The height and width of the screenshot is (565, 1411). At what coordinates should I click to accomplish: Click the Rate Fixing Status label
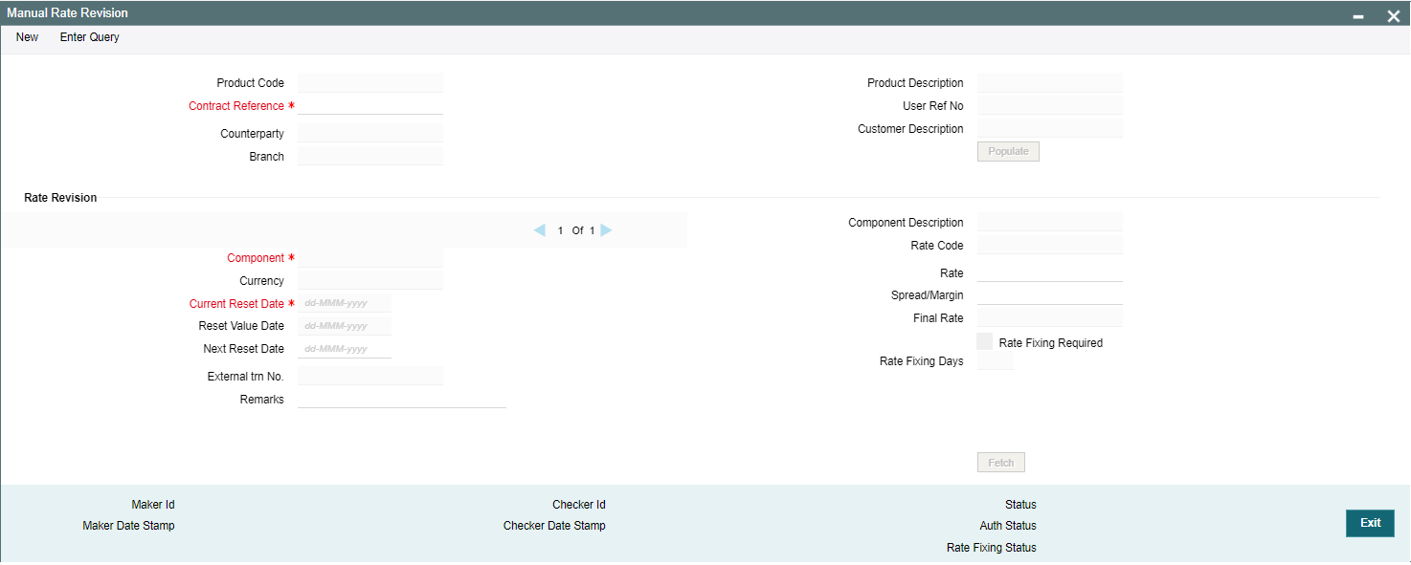pos(992,548)
